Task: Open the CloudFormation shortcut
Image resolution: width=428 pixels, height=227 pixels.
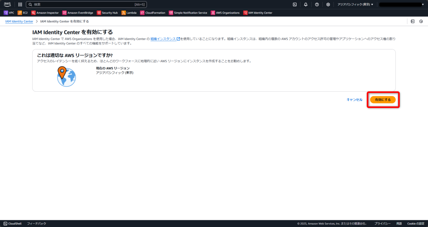Action: [x=153, y=13]
